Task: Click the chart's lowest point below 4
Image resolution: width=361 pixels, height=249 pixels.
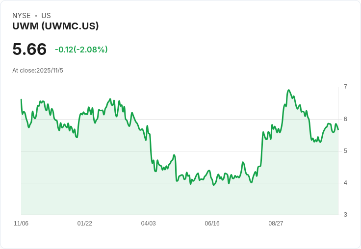Action: click(x=214, y=185)
